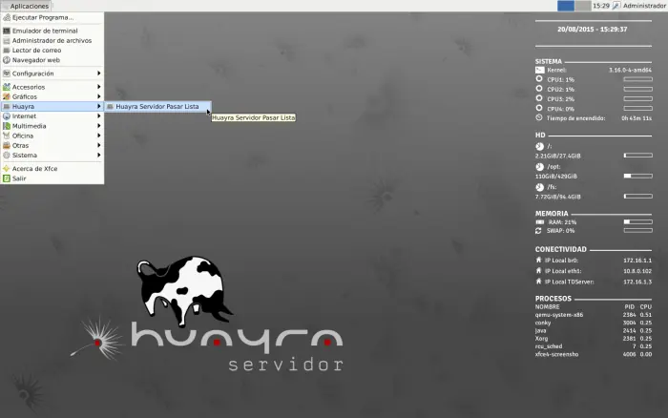Click the RAM usage bar
Screen dimensions: 668x418
pyautogui.click(x=637, y=222)
